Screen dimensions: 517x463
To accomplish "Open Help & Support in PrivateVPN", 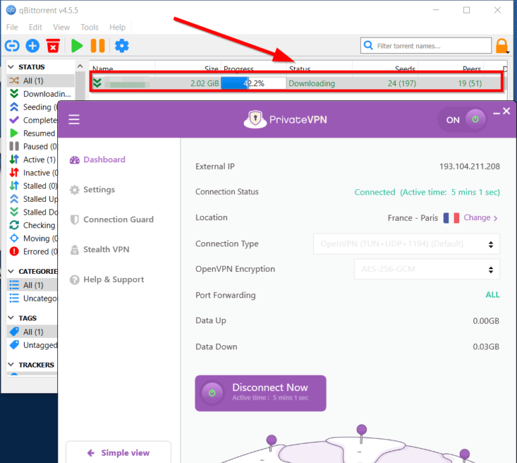I will point(107,280).
